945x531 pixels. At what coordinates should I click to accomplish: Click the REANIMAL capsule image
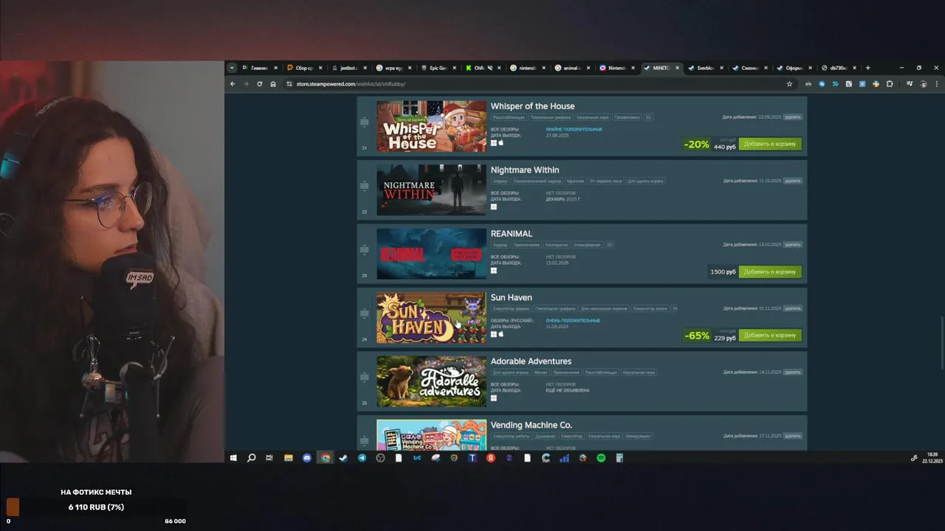(x=431, y=254)
